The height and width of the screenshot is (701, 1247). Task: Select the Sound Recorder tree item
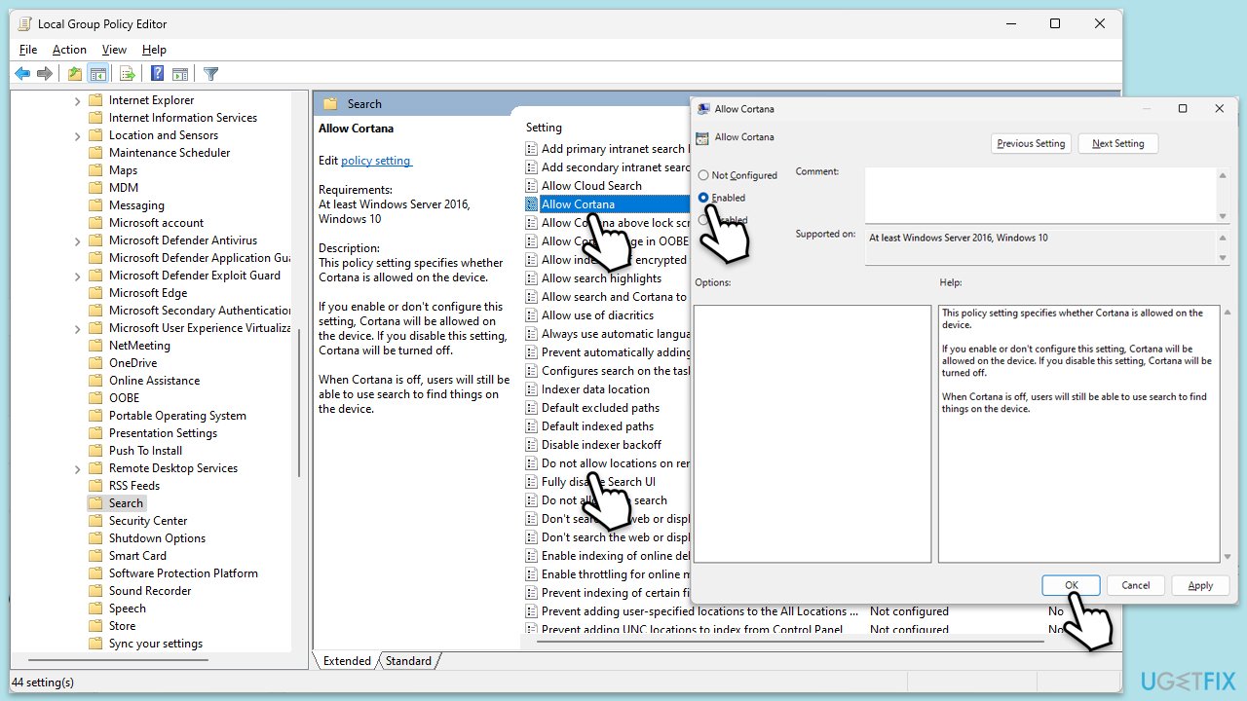click(150, 591)
